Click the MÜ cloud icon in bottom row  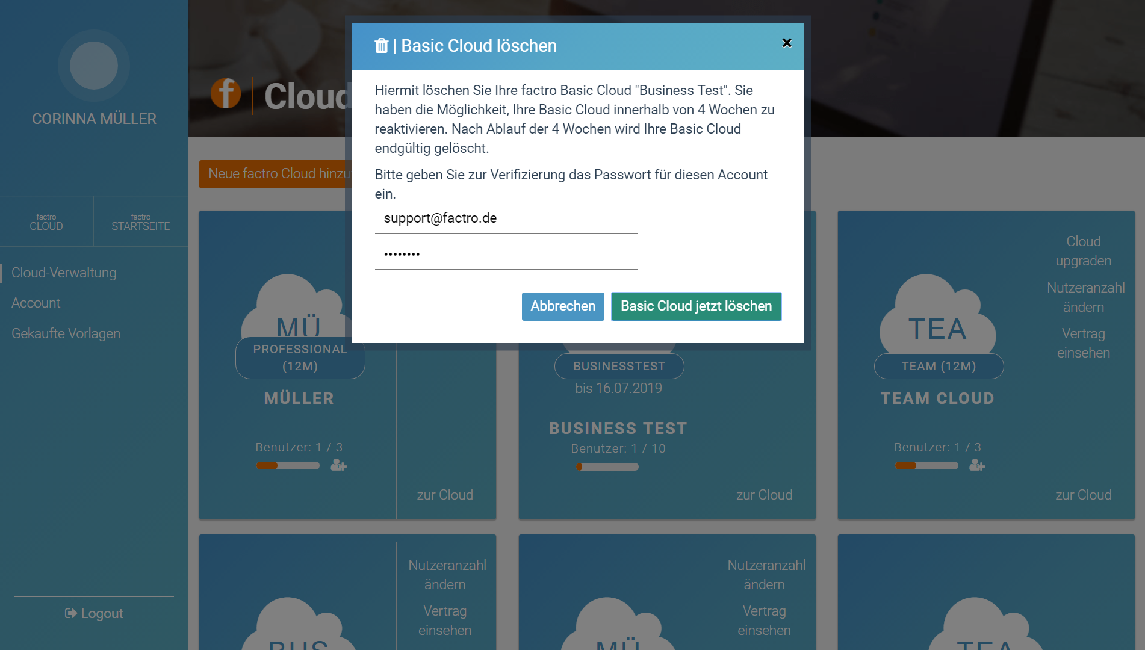(x=618, y=624)
